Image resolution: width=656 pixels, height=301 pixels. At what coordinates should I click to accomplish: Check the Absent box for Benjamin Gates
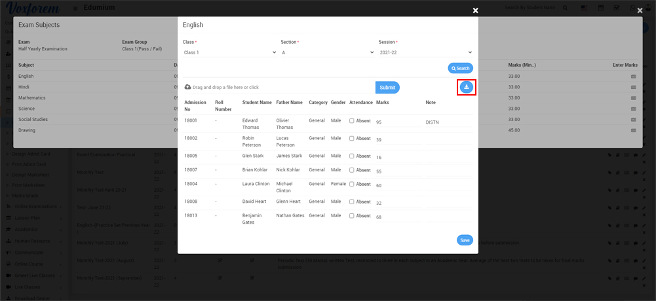pyautogui.click(x=352, y=216)
